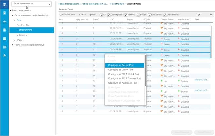Click the Unconfigure menu entry
The width and height of the screenshot is (215, 136).
coord(125,87)
